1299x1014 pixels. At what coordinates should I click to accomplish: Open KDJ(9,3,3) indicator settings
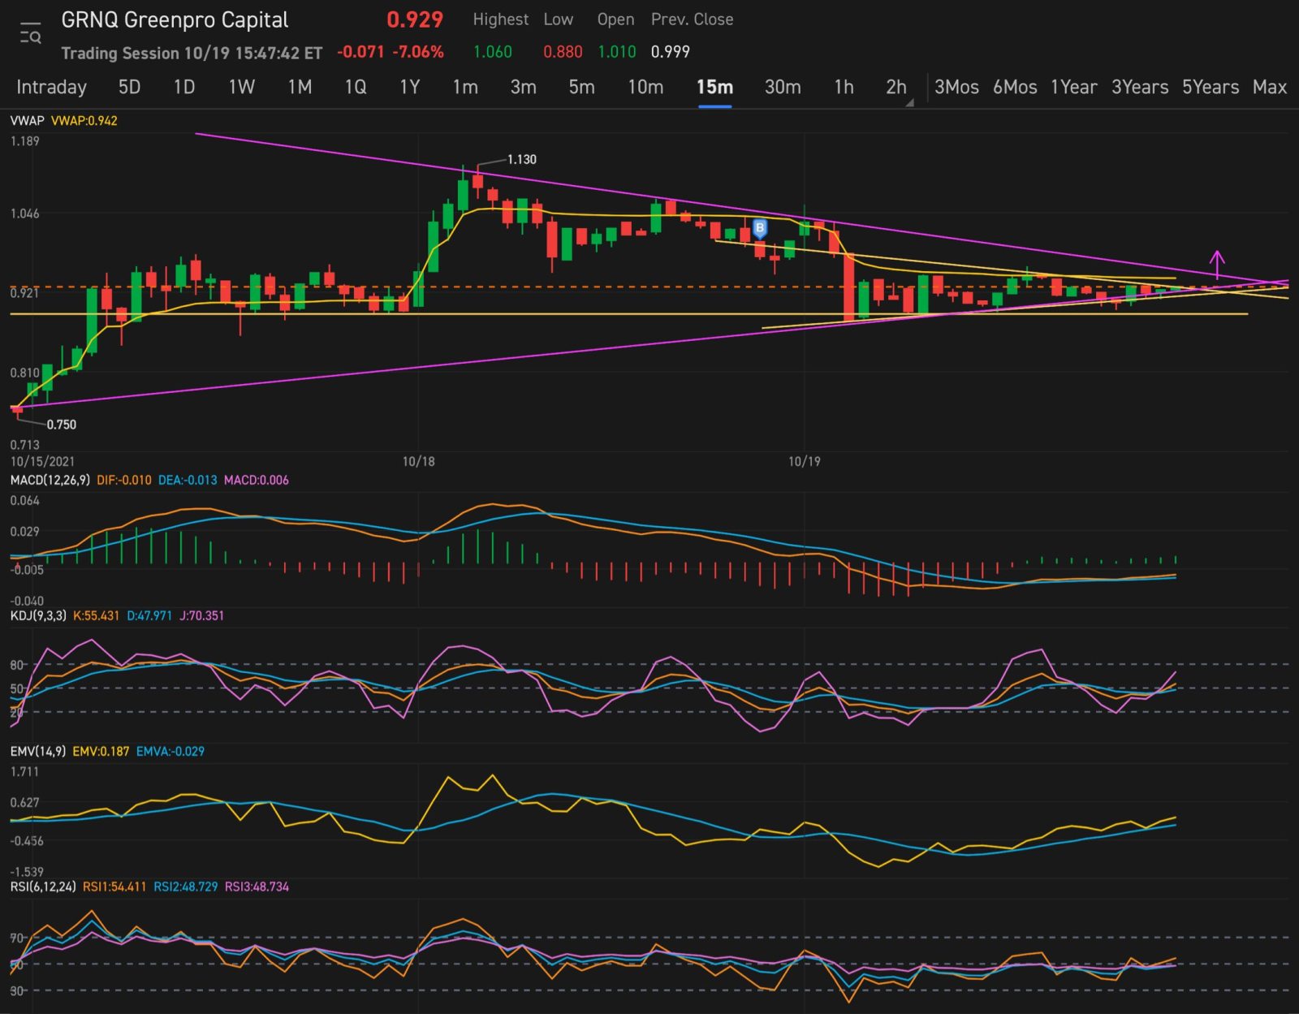pyautogui.click(x=38, y=615)
